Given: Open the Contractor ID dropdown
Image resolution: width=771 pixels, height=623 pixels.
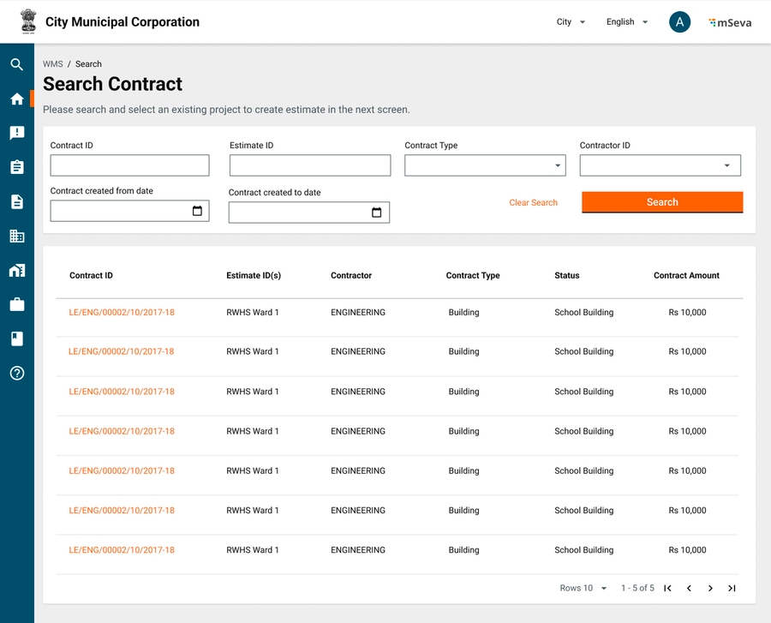Looking at the screenshot, I should click(660, 165).
